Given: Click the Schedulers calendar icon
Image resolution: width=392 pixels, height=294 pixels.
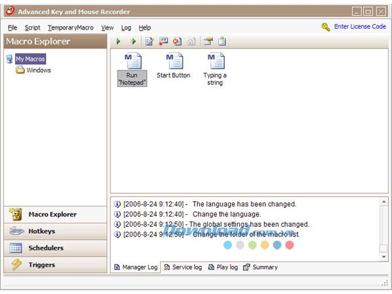Looking at the screenshot, I should [16, 248].
